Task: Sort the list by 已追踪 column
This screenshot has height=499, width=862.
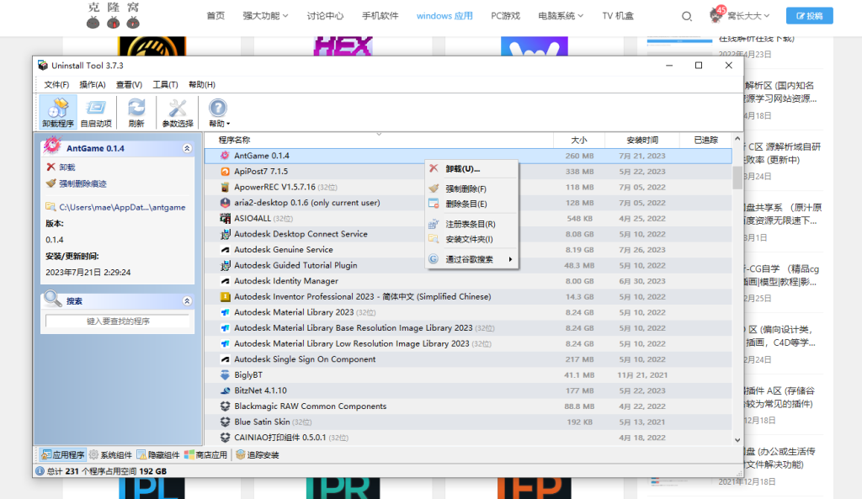Action: [706, 141]
